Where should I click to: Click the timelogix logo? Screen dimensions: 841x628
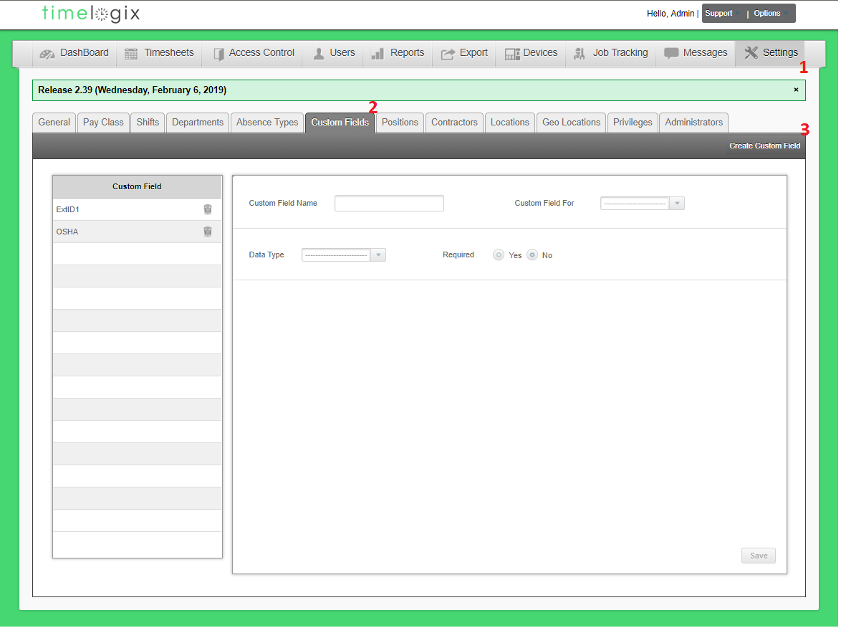91,14
